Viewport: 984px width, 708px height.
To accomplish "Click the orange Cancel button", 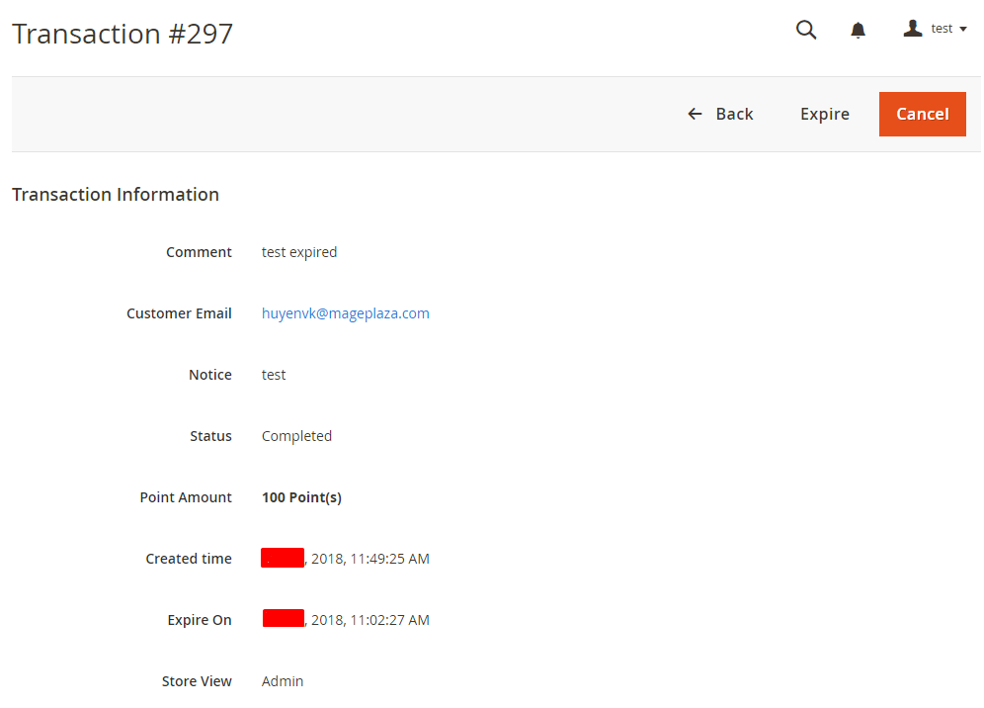I will point(922,114).
